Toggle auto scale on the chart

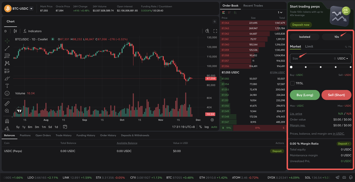coord(214,127)
